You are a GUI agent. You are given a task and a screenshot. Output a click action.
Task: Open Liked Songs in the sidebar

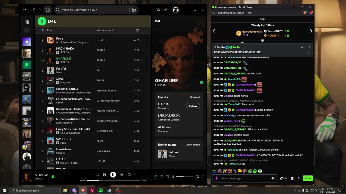point(27,42)
